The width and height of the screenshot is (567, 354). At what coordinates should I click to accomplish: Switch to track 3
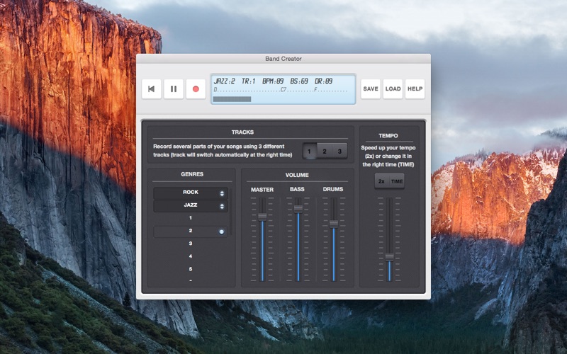point(339,152)
